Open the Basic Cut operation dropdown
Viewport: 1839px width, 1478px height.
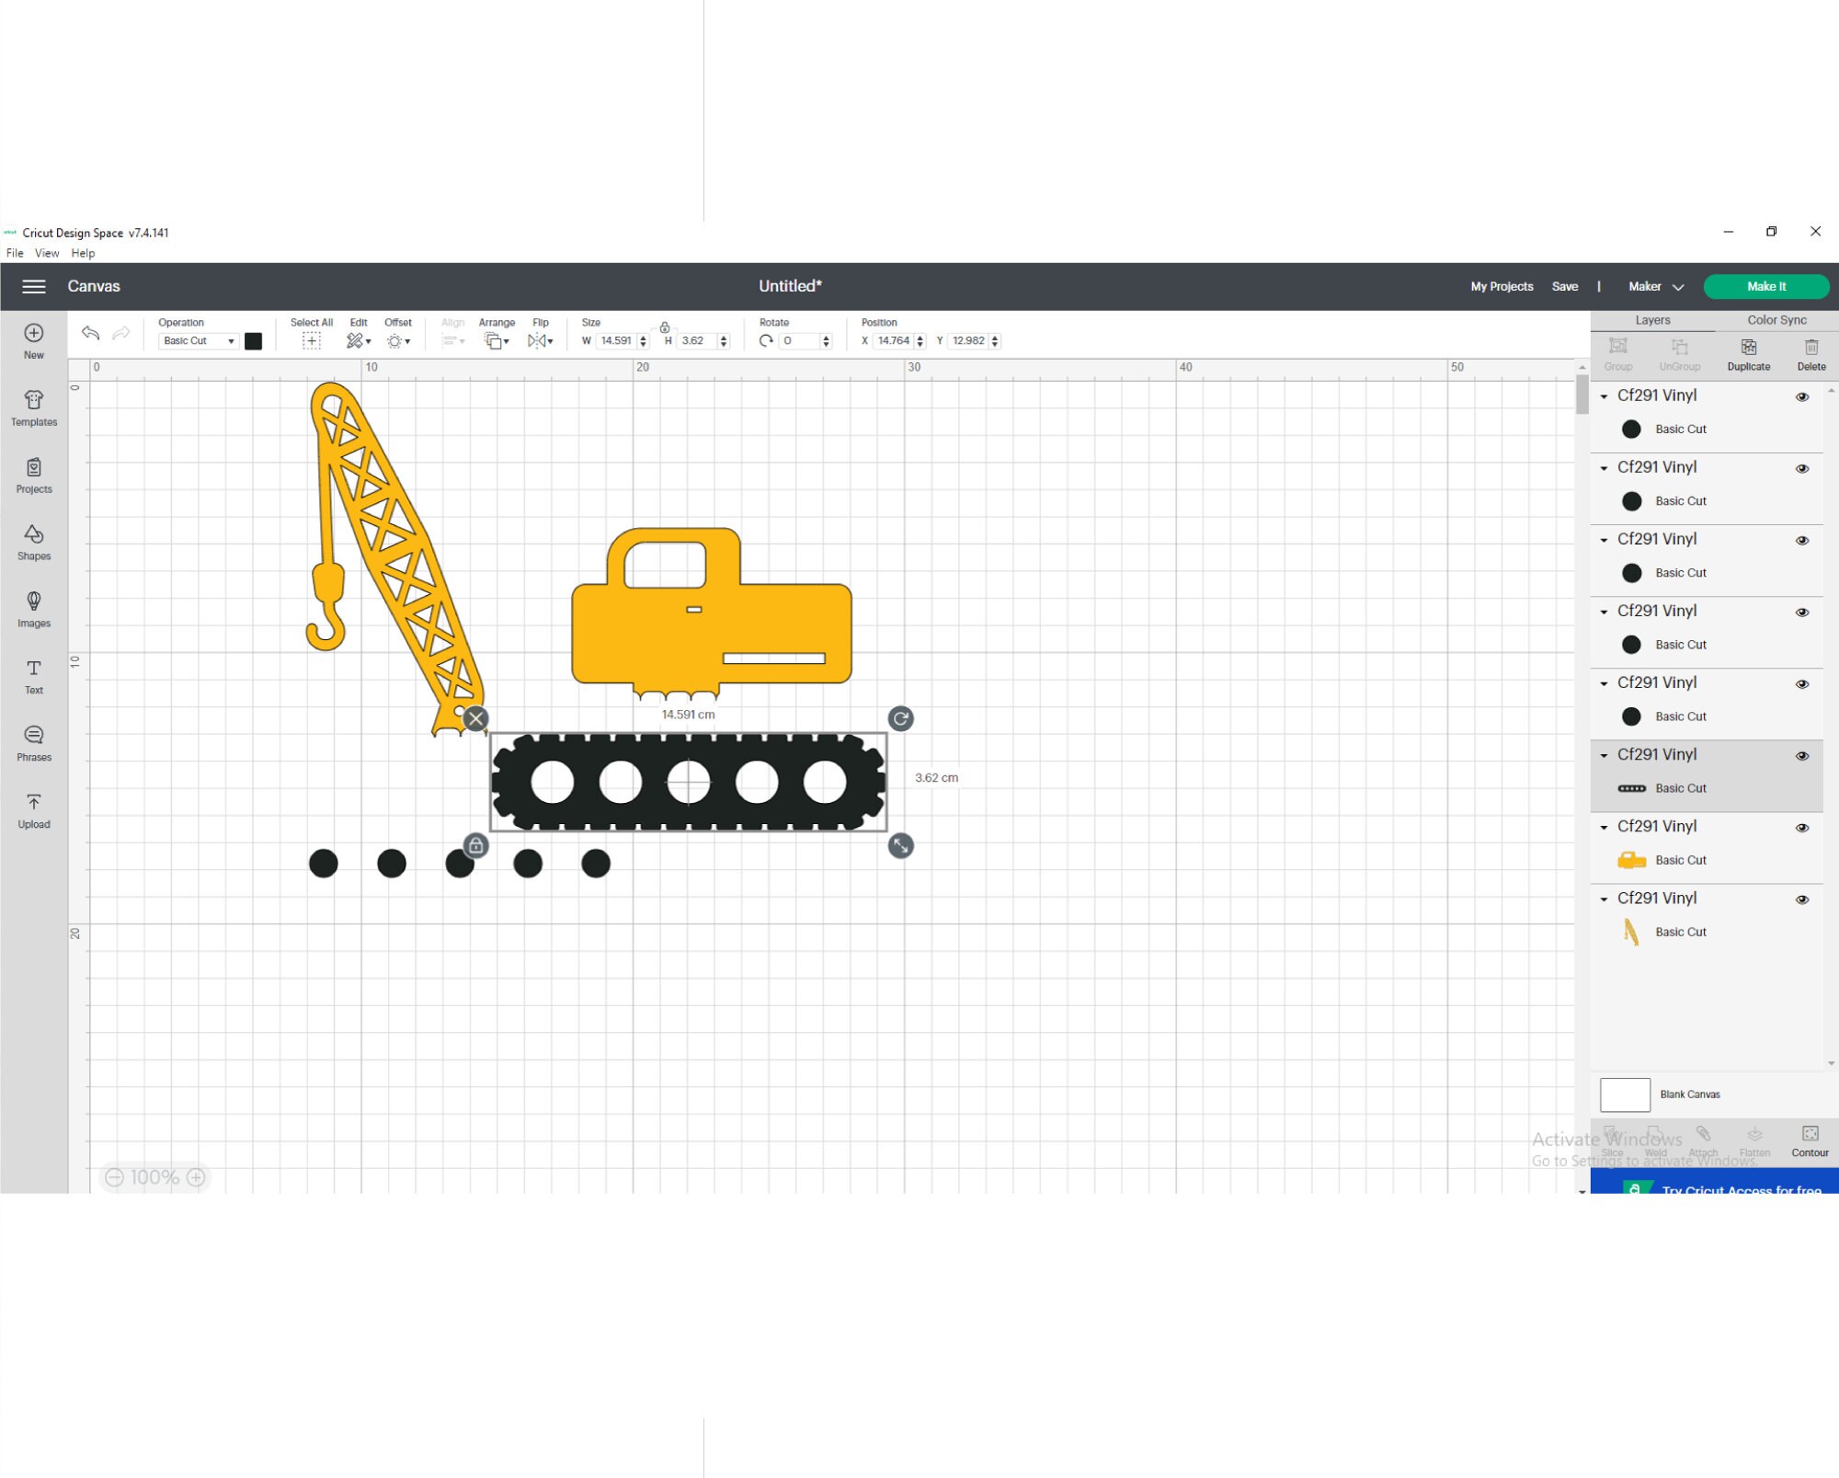pyautogui.click(x=198, y=340)
